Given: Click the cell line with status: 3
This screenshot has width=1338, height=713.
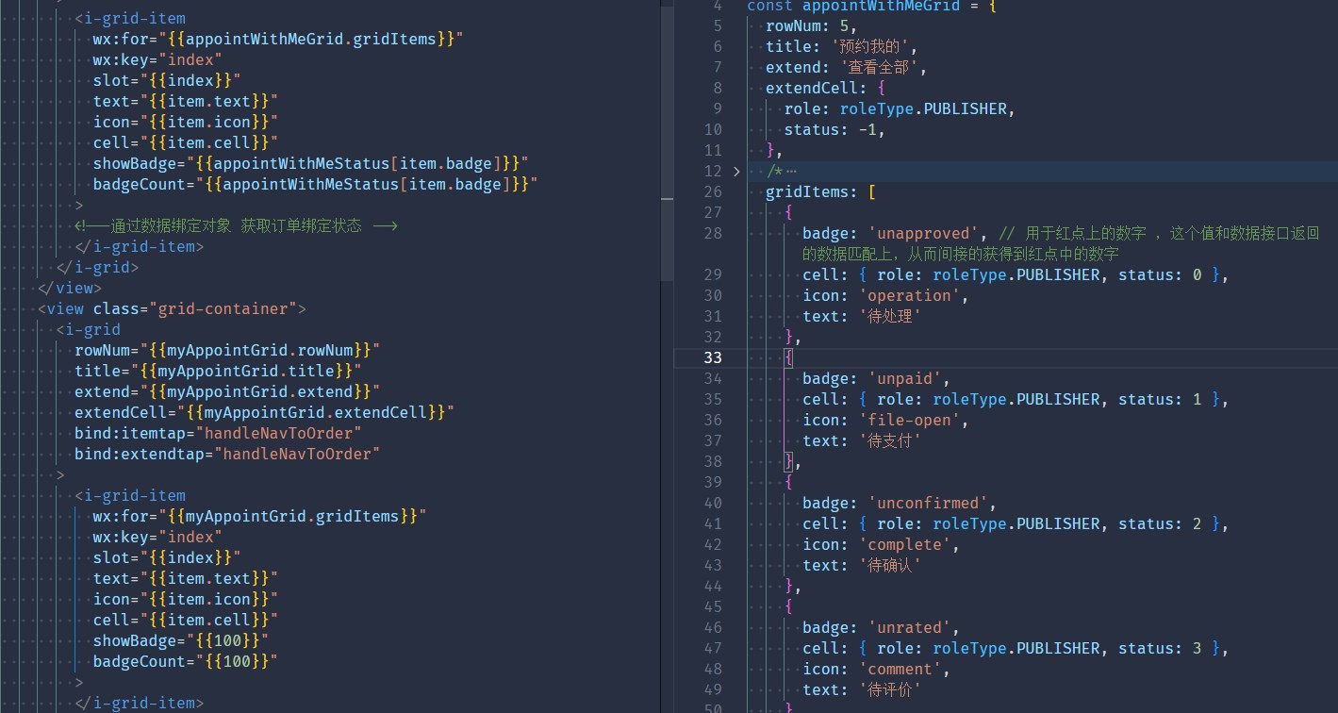Looking at the screenshot, I should tap(1016, 648).
